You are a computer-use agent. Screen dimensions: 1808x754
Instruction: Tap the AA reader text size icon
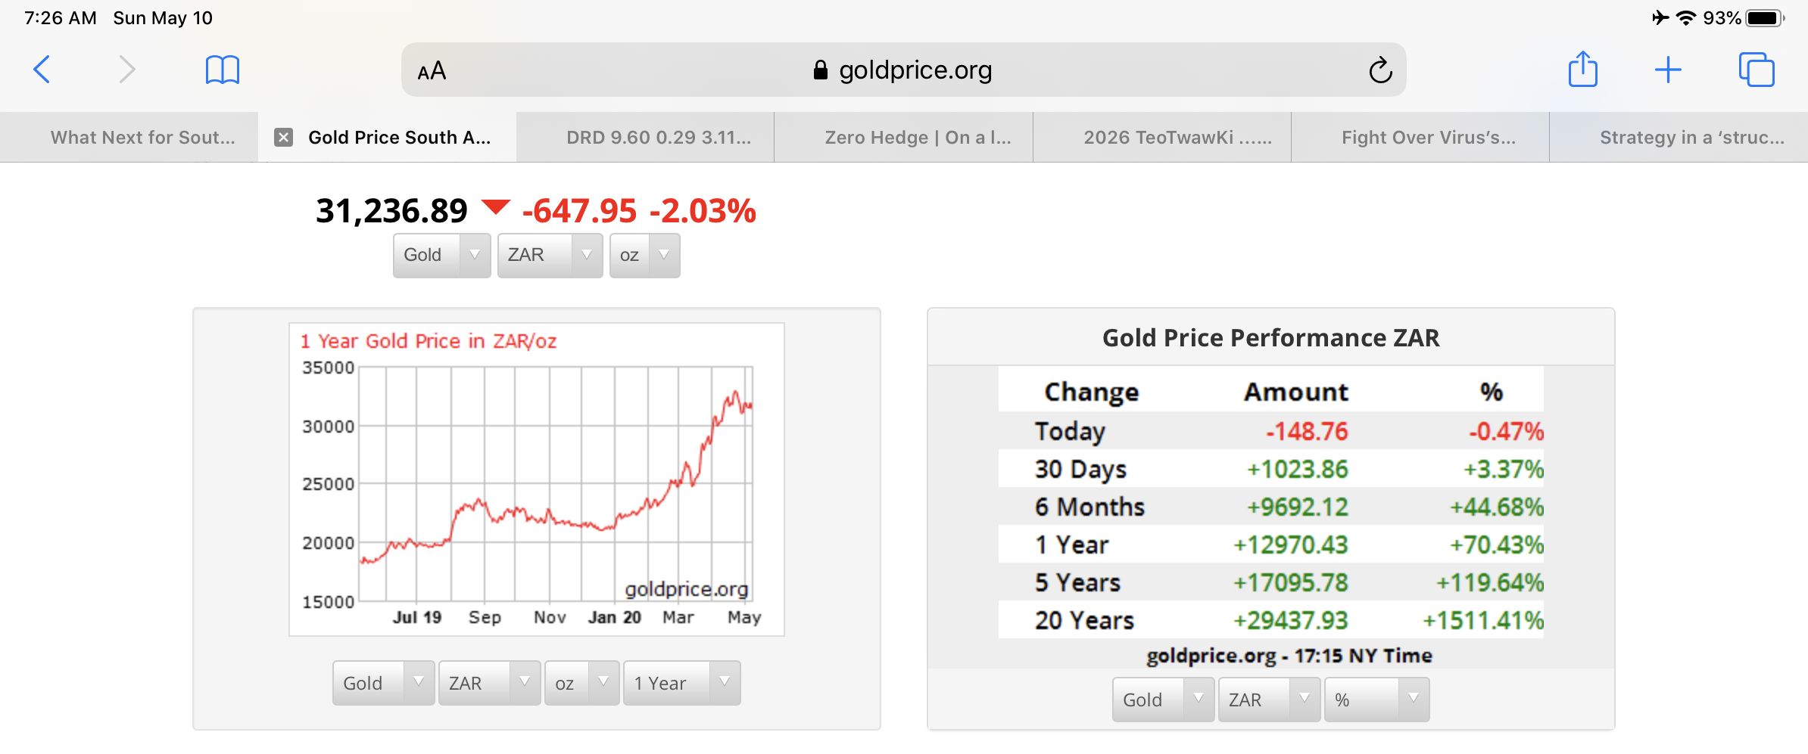(432, 71)
